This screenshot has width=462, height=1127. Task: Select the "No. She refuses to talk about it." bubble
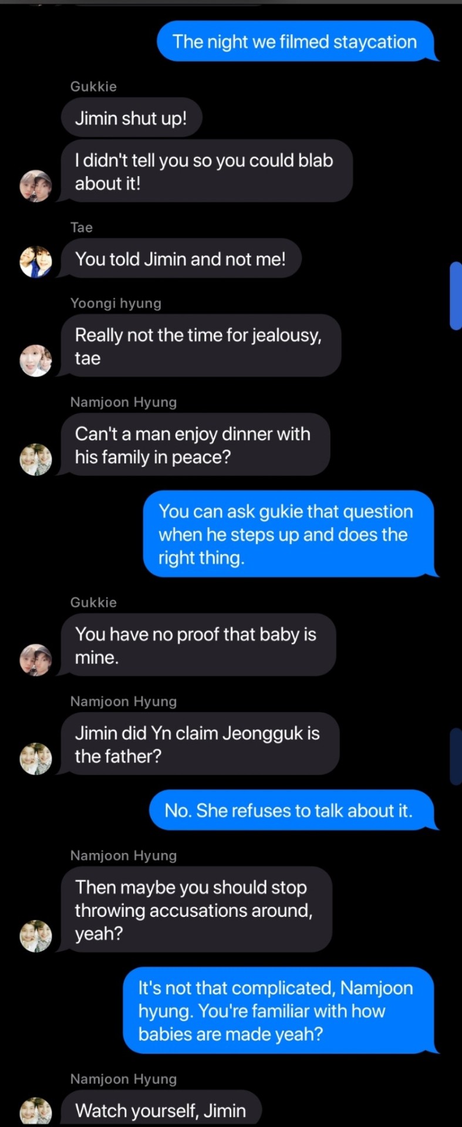[x=289, y=811]
